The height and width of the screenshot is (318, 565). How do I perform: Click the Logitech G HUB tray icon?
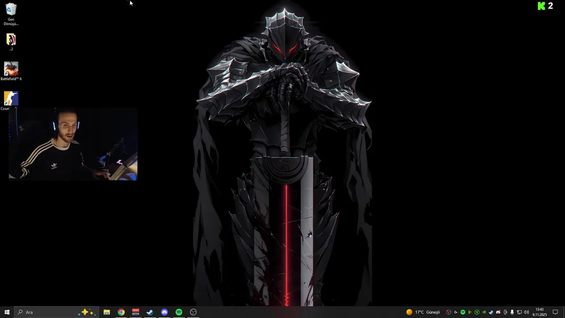click(x=456, y=312)
